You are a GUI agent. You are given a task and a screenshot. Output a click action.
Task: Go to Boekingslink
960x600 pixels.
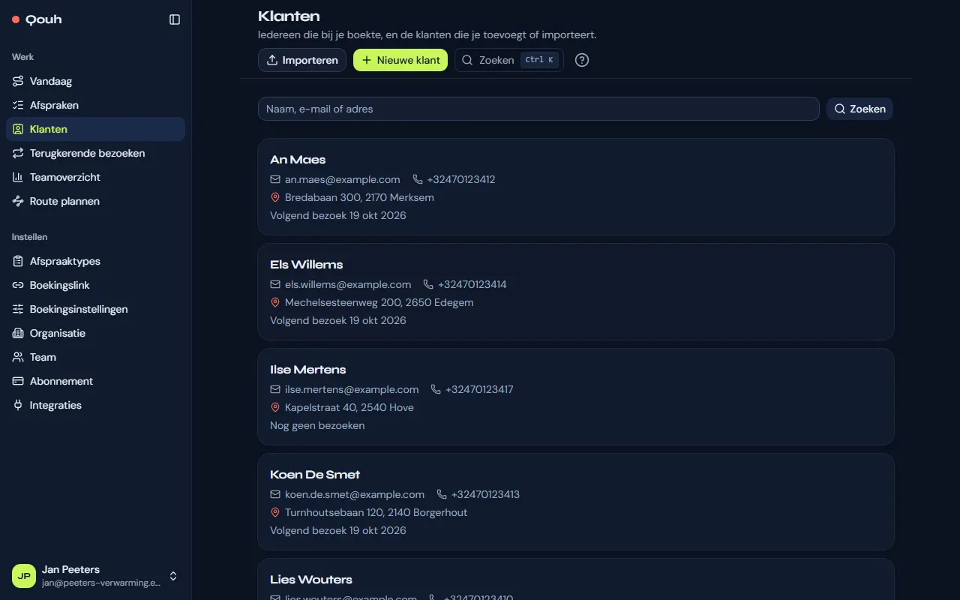95,285
